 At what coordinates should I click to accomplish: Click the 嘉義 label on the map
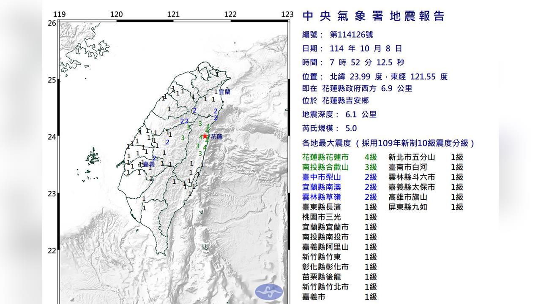148,163
